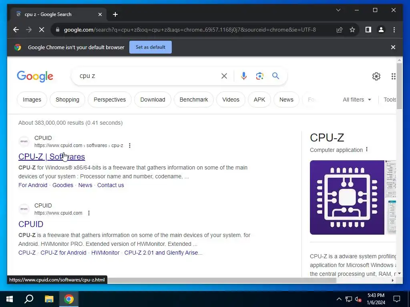Click the CPU-Z purple chip logo image
This screenshot has width=410, height=307.
tap(347, 197)
